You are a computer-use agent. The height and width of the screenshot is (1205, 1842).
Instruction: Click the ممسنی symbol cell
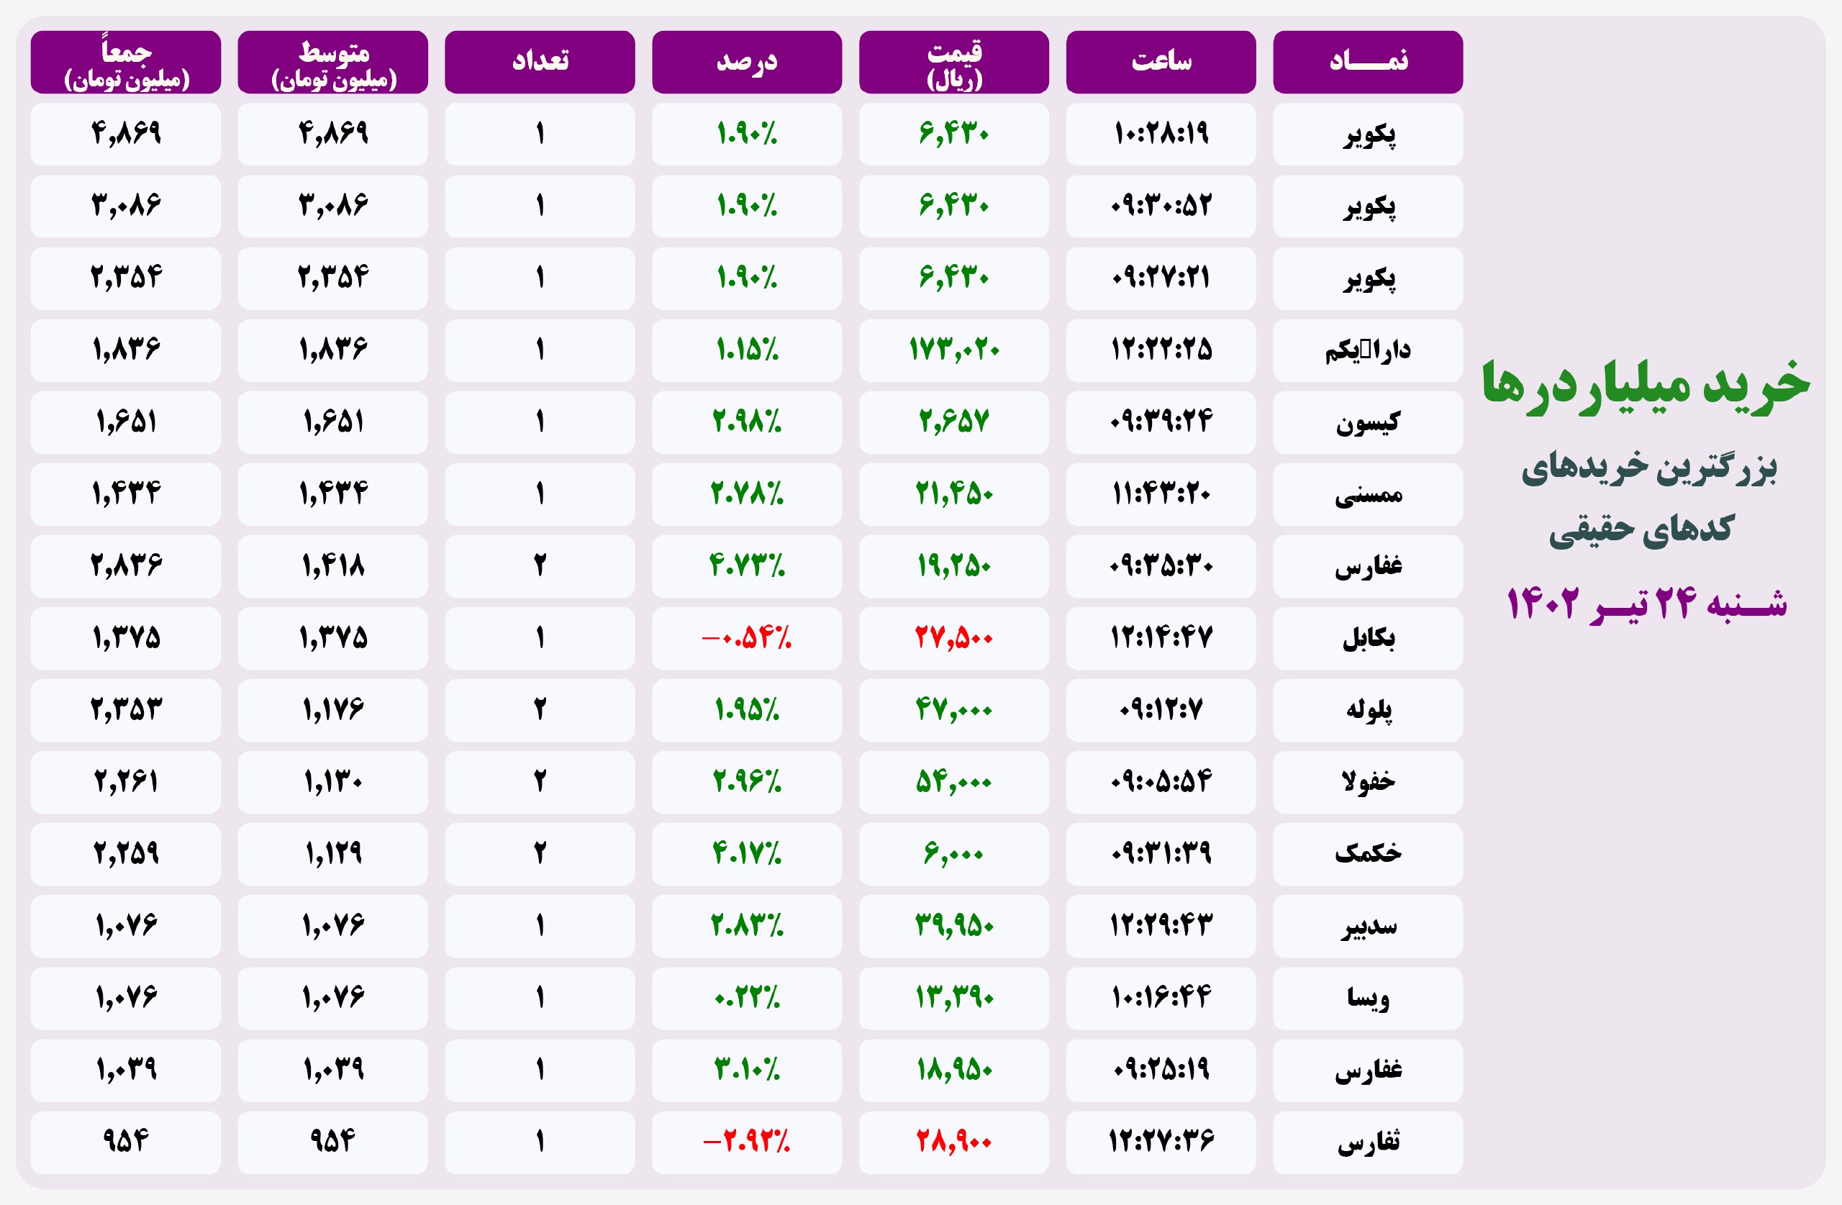tap(1368, 494)
